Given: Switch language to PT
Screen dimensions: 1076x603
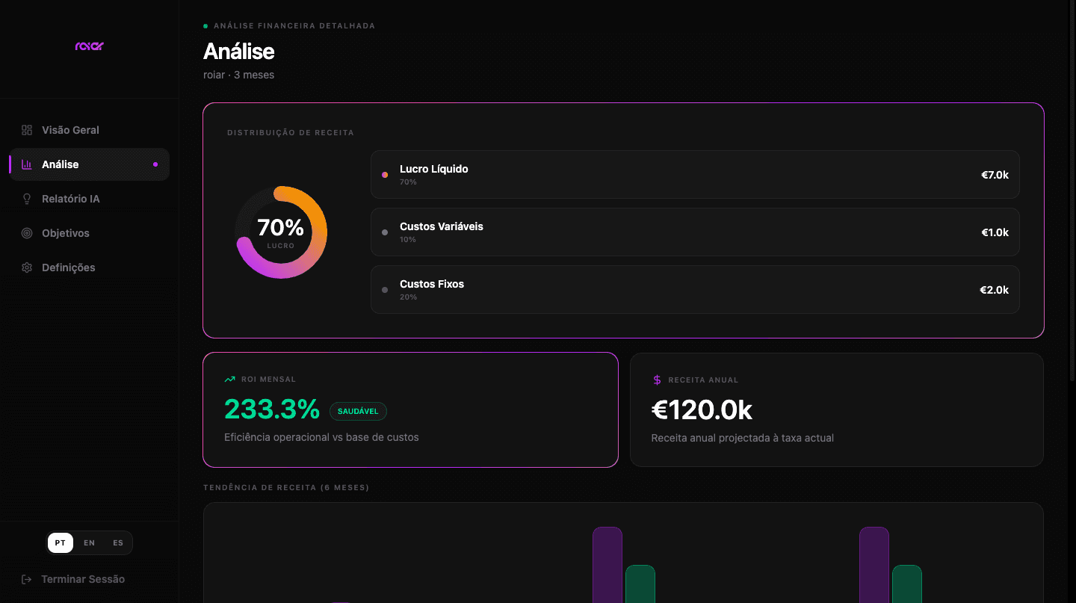Looking at the screenshot, I should (x=61, y=543).
